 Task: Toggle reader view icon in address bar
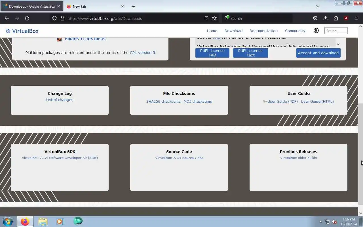[206, 18]
